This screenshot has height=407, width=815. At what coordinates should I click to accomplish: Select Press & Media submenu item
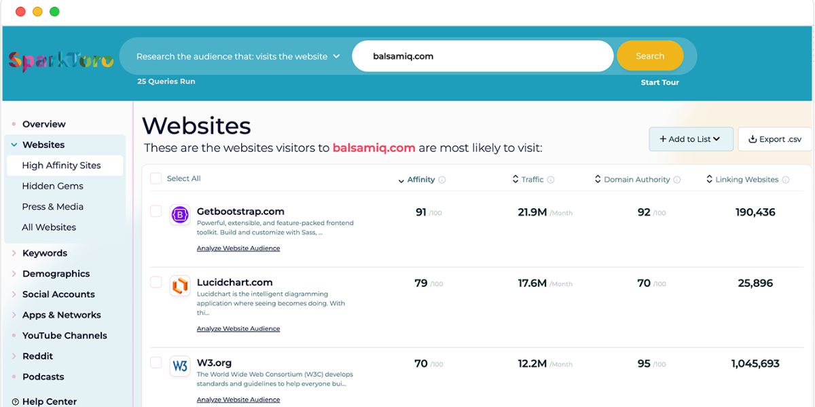click(x=52, y=206)
